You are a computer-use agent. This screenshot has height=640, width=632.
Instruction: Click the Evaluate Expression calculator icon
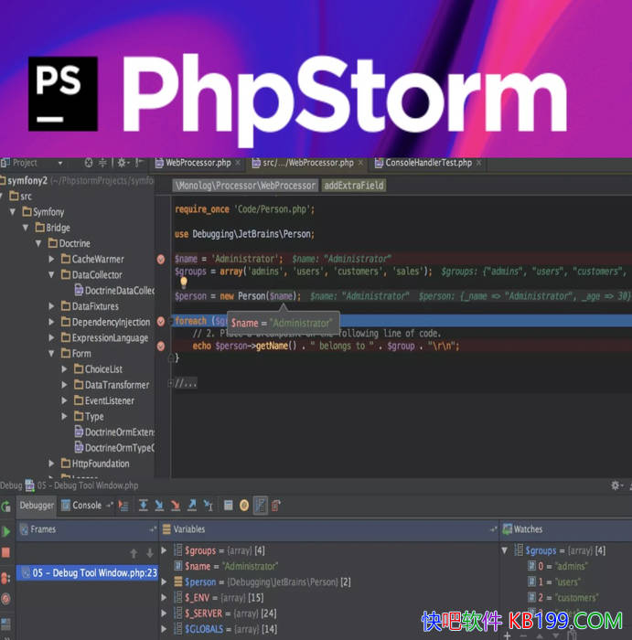coord(229,506)
